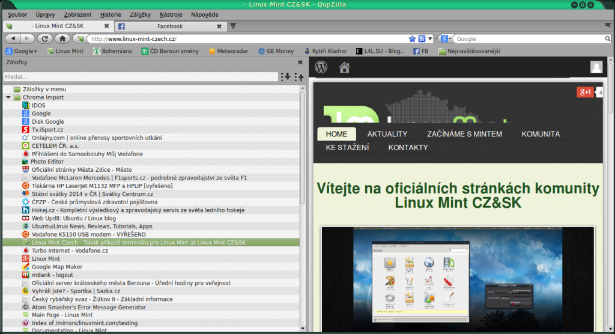The width and height of the screenshot is (615, 334).
Task: Click the Google +1 button
Action: click(585, 92)
